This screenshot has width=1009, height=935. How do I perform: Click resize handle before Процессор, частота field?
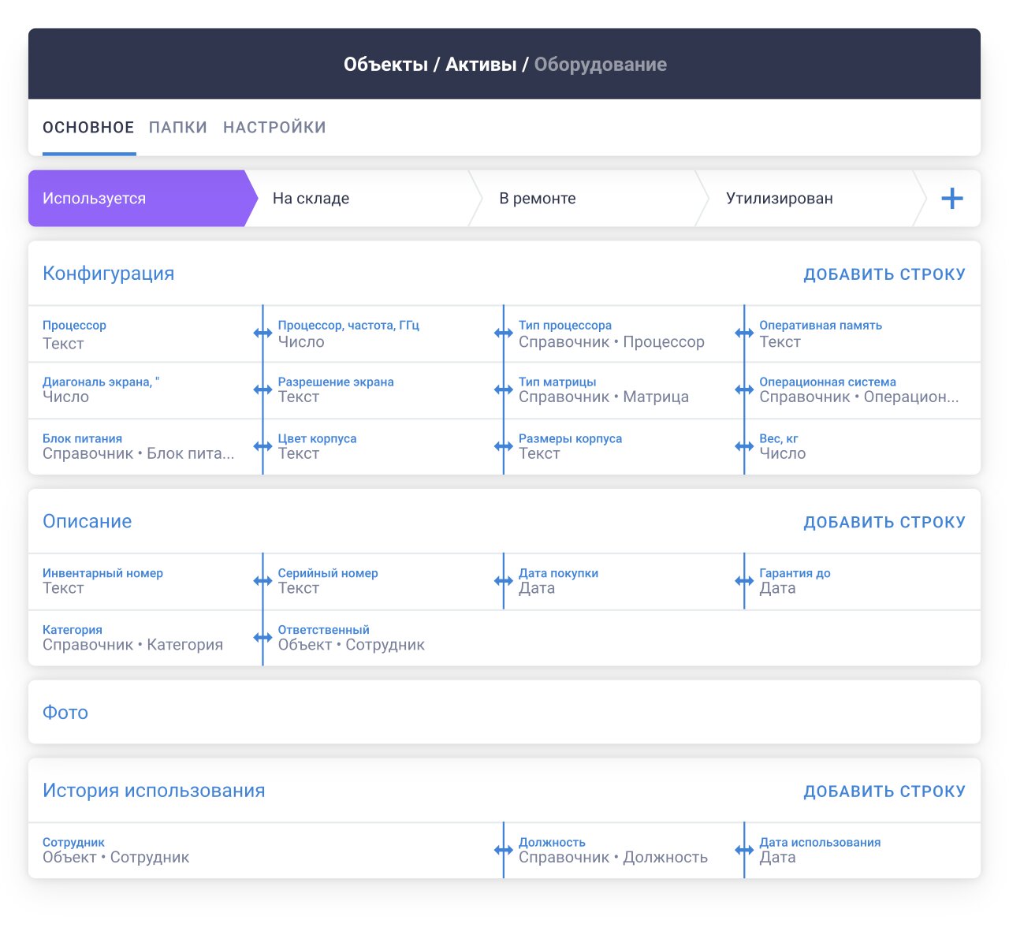pos(262,333)
